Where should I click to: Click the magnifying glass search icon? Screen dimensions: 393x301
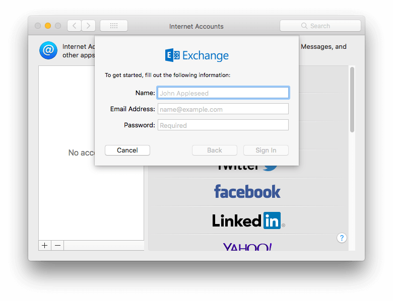coord(304,26)
